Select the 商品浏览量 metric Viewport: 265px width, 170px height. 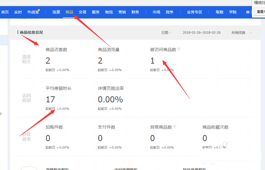point(109,50)
